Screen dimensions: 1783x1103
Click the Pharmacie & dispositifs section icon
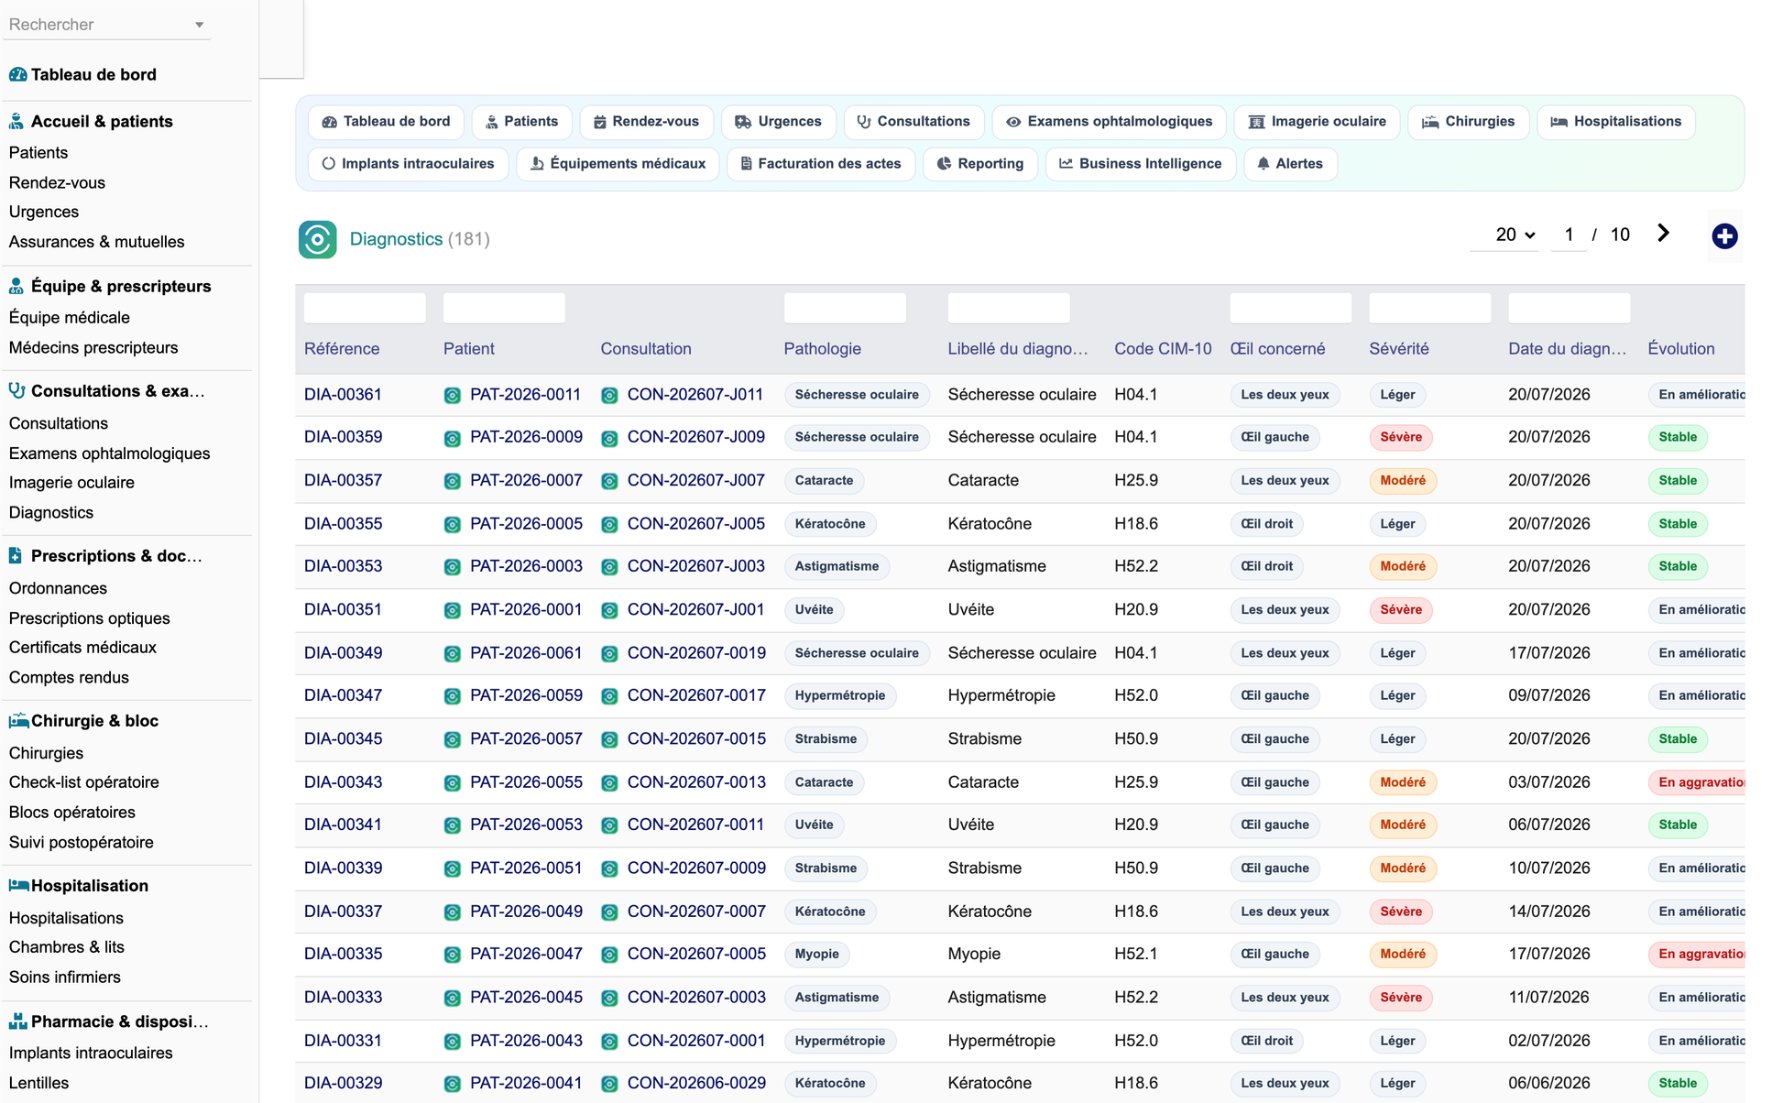[x=17, y=1021]
